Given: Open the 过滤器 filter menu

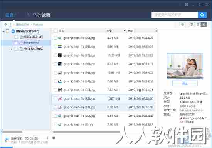Looking at the screenshot, I should [x=42, y=15].
